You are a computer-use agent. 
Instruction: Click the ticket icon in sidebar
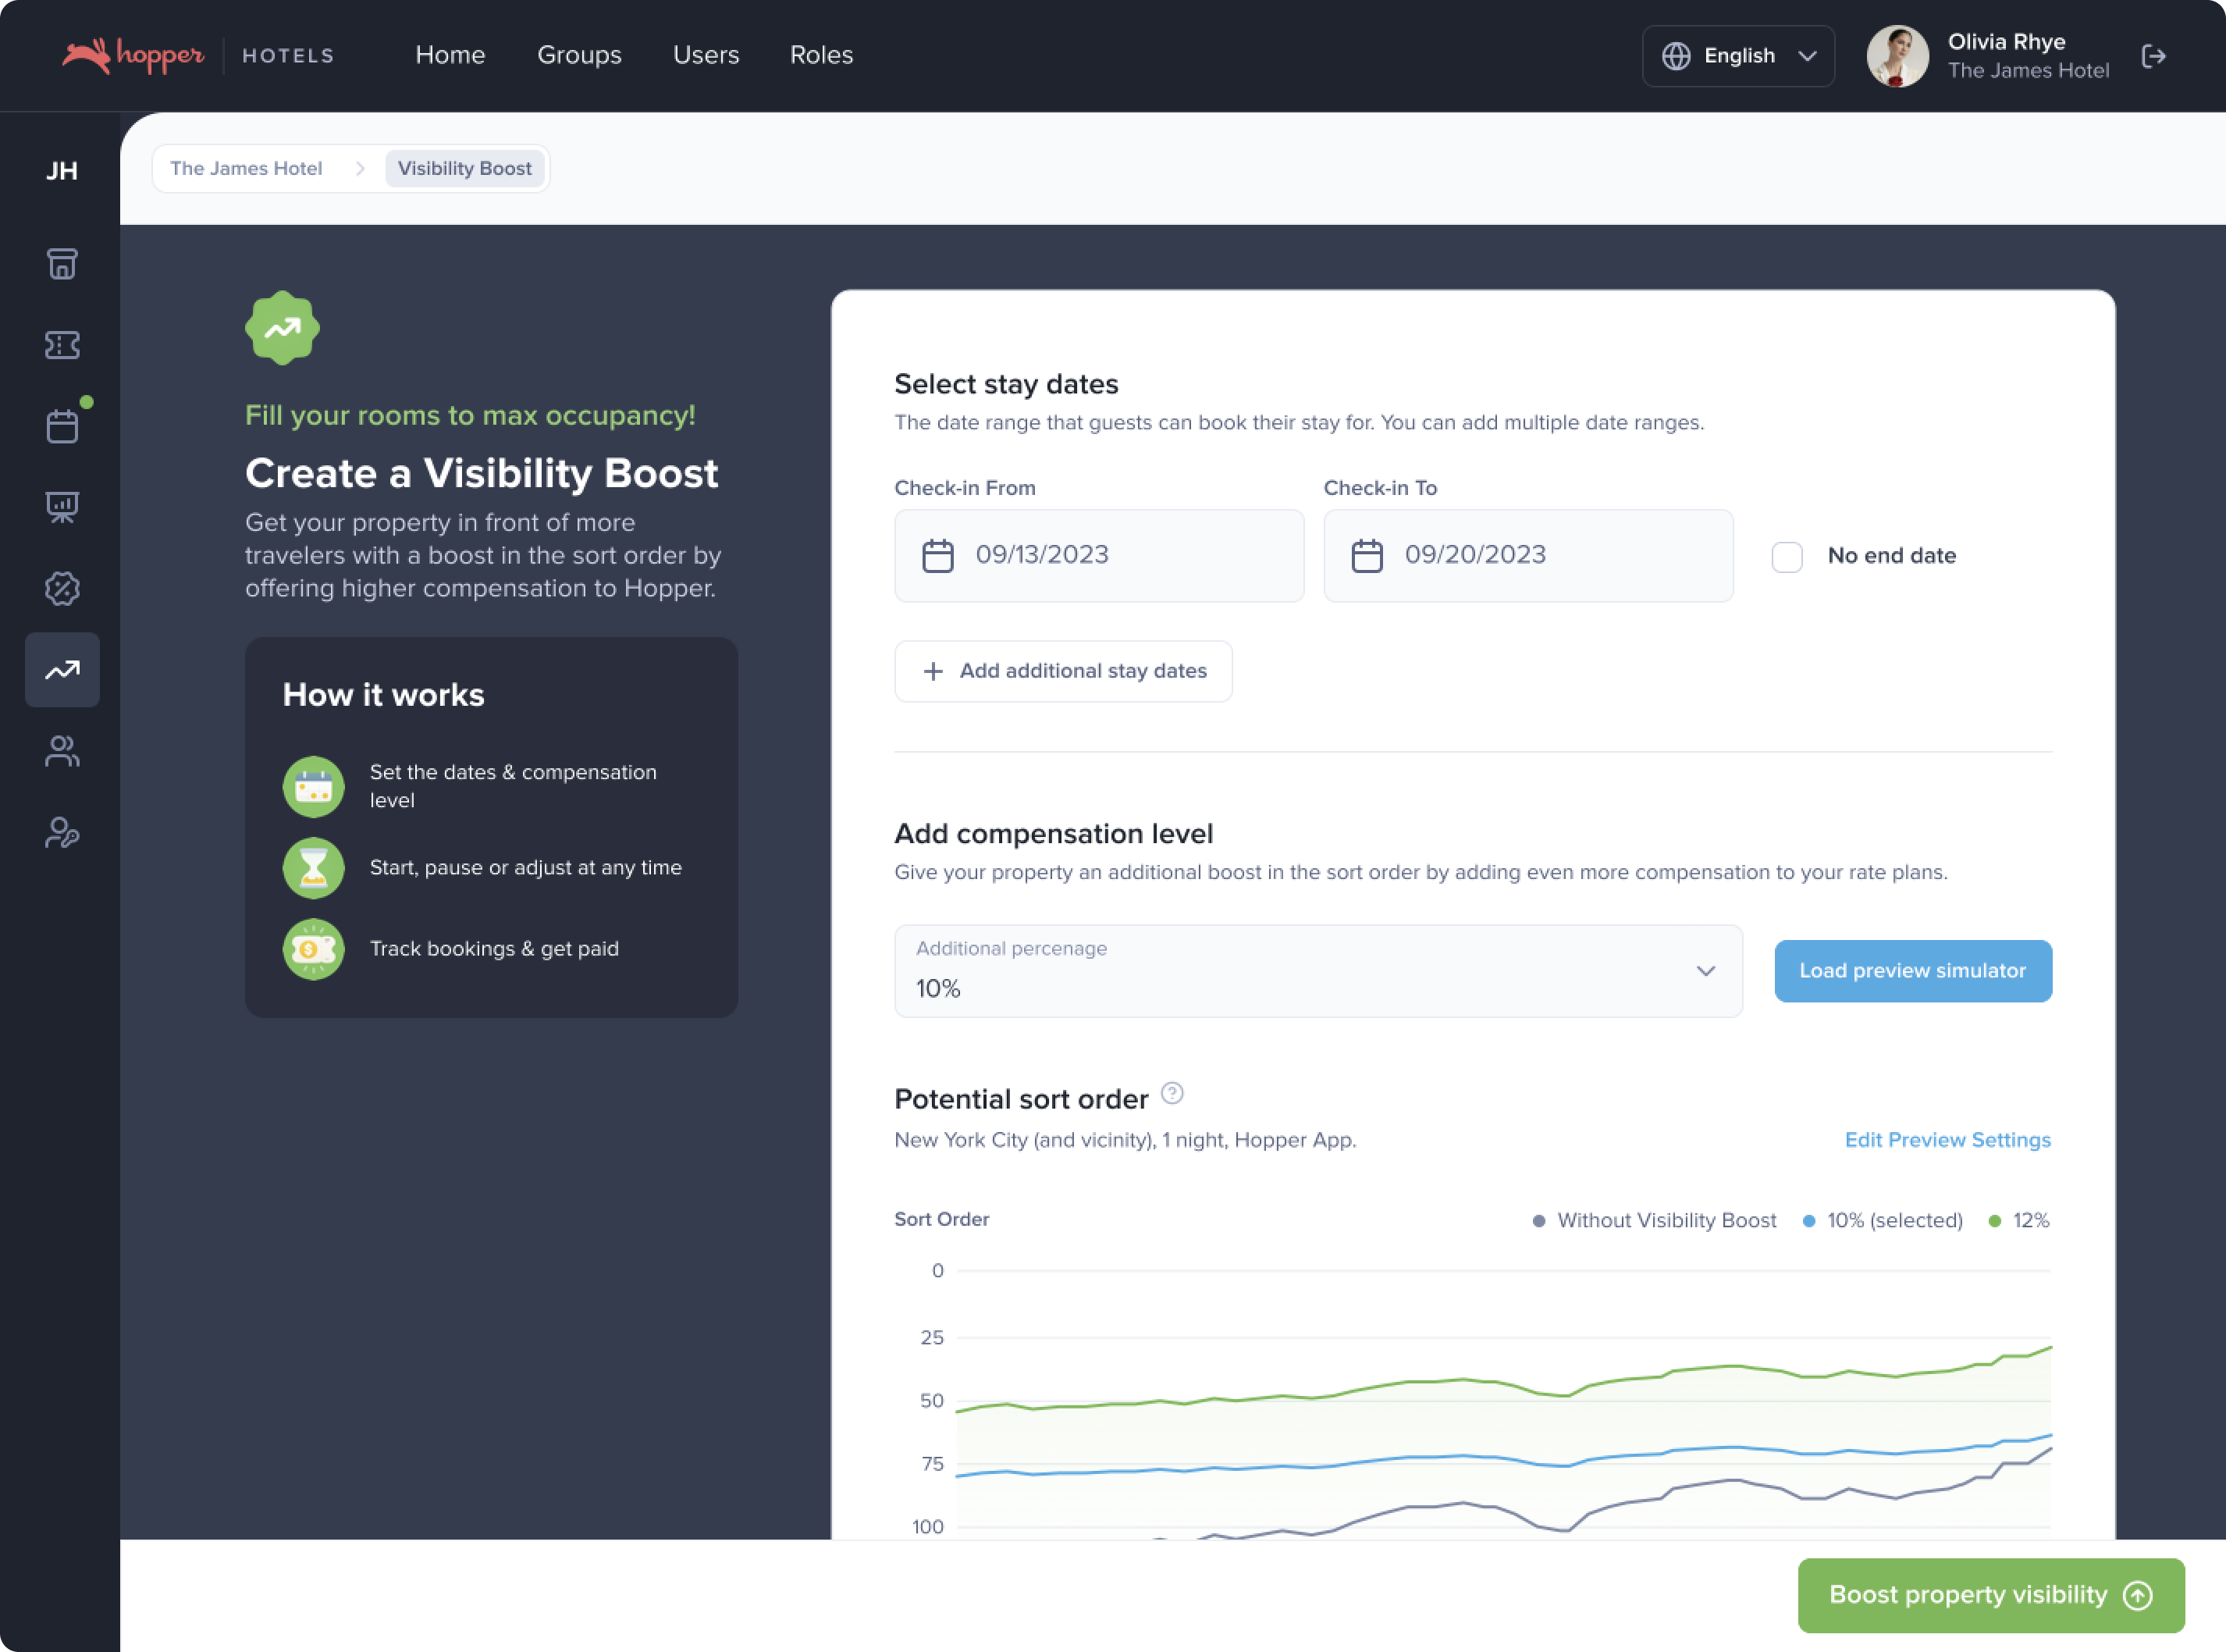(62, 345)
